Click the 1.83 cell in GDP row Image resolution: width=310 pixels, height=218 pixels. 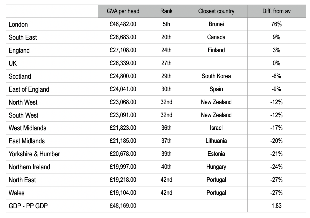[x=277, y=206]
